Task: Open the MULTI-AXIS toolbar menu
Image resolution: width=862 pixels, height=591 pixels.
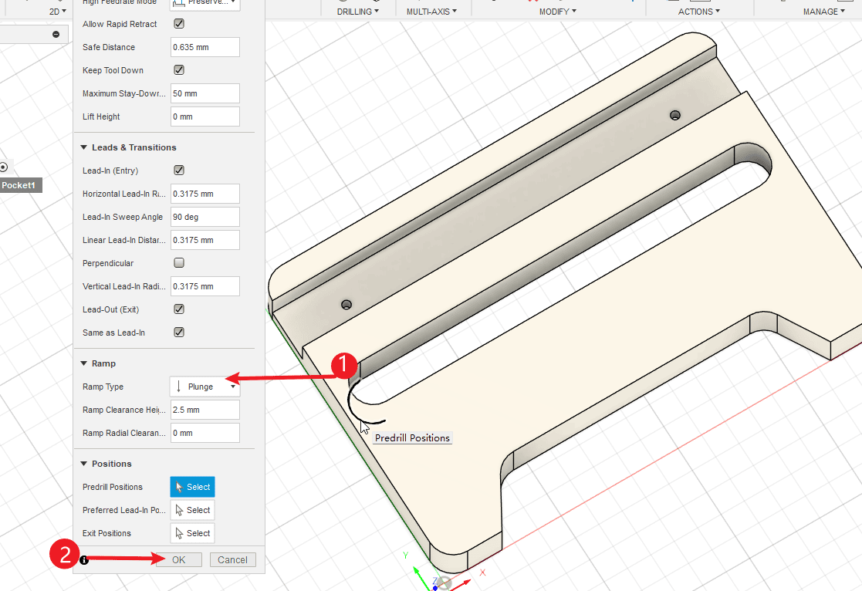Action: [x=431, y=12]
